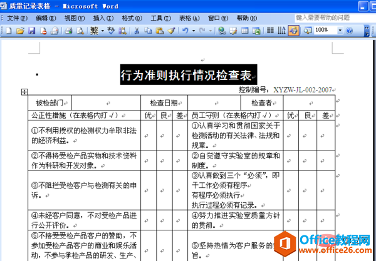The image size is (376, 261).
Task: Open the 插入(I) menu
Action: pos(103,18)
